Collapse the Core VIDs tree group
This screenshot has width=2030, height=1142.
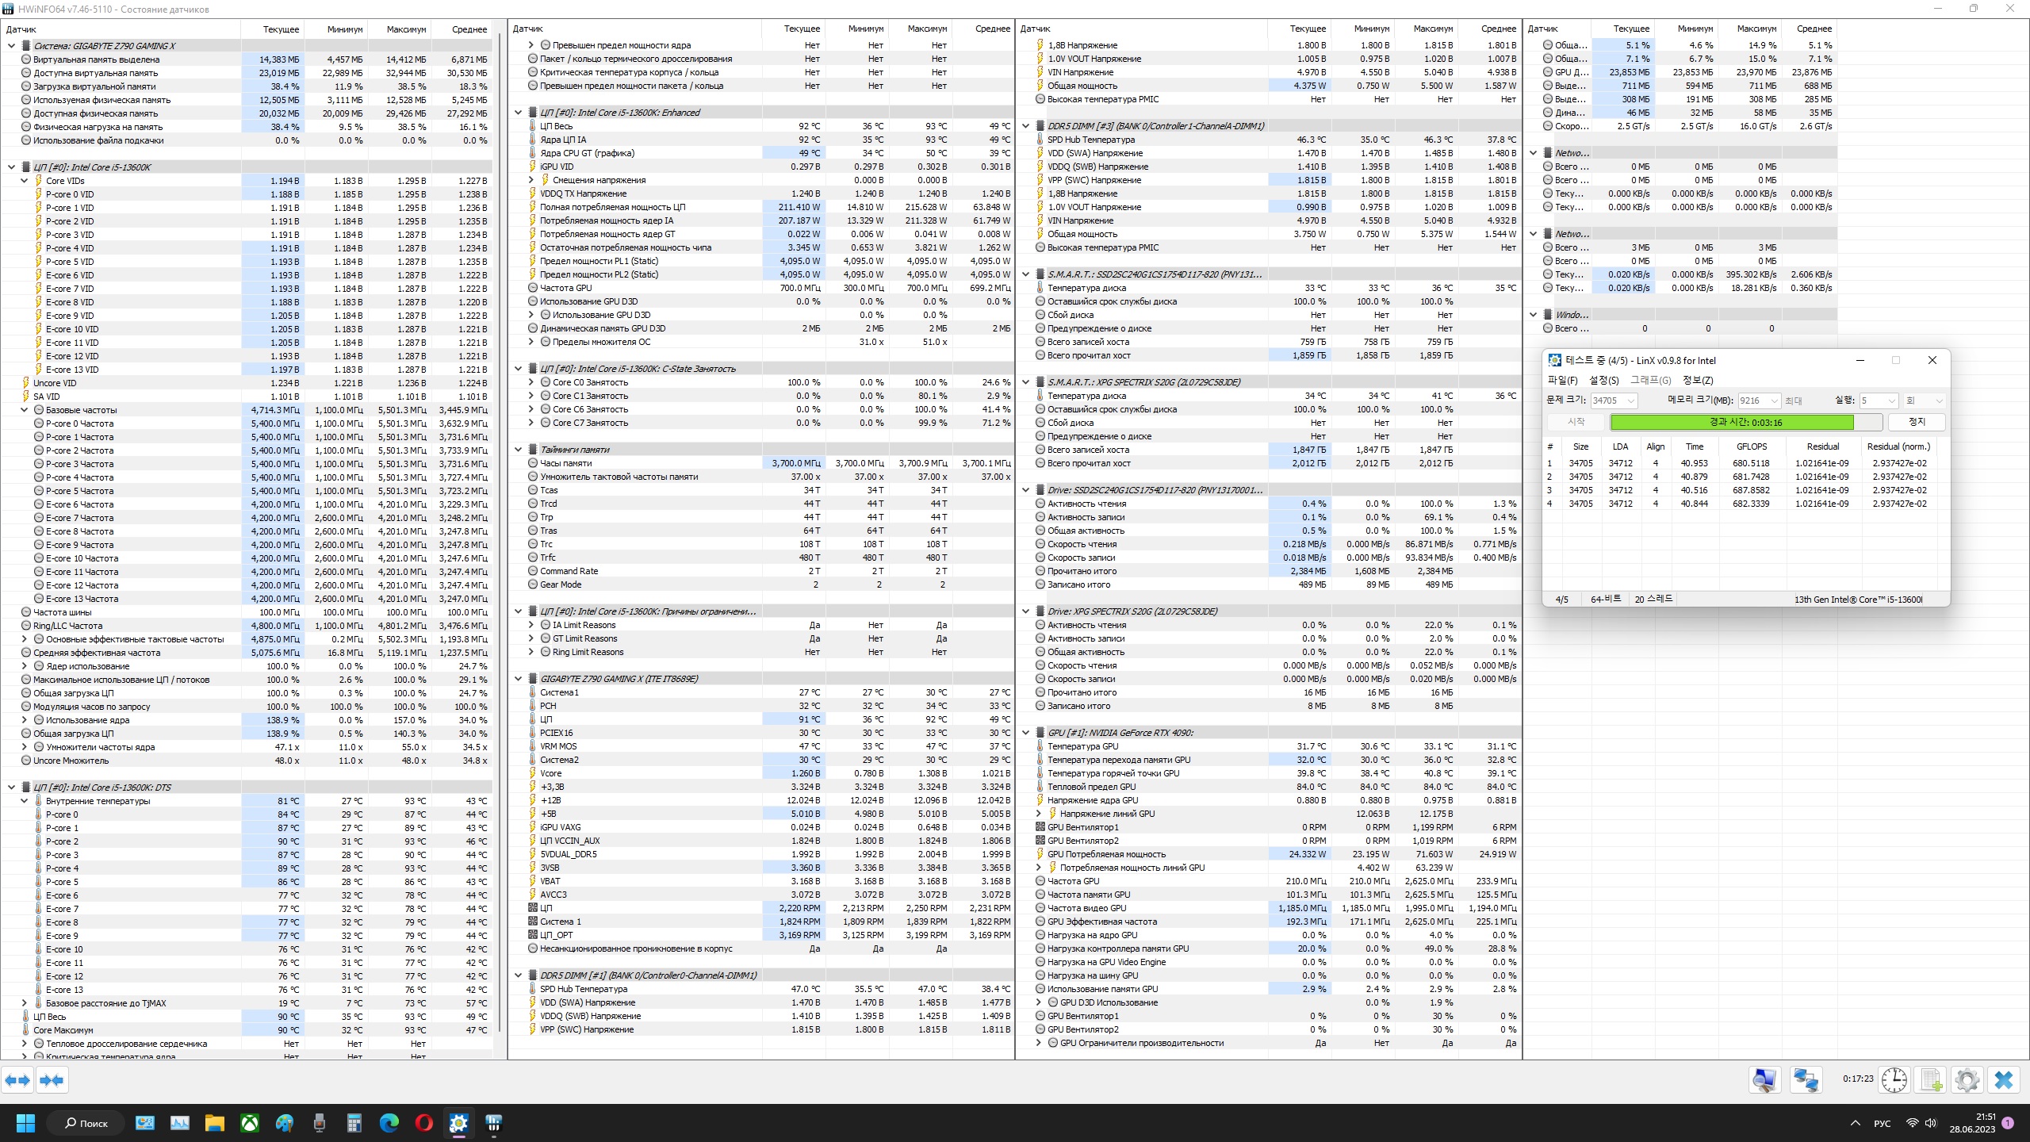[x=25, y=181]
